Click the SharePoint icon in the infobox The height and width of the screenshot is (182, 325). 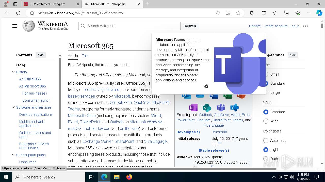click(207, 107)
